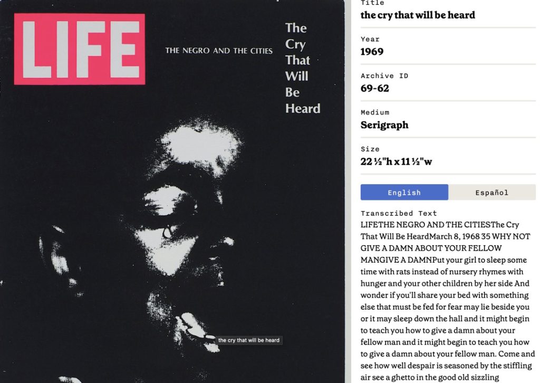Click the red LIFE logo on the artwork
The height and width of the screenshot is (383, 540).
pyautogui.click(x=80, y=49)
